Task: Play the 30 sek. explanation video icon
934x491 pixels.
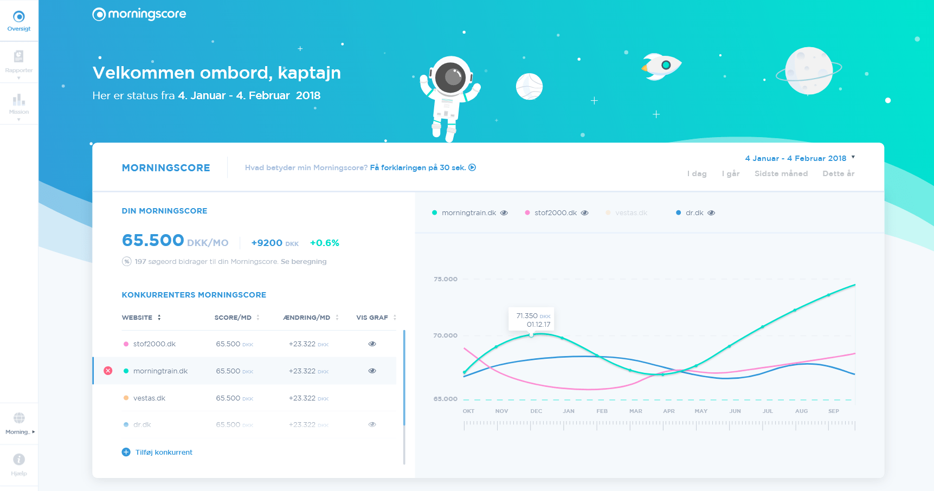Action: point(472,167)
